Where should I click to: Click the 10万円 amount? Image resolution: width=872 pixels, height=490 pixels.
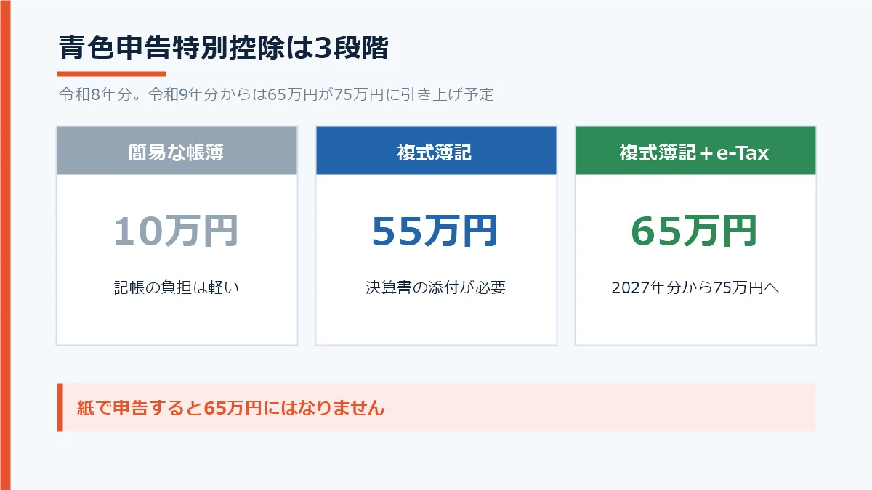(177, 232)
